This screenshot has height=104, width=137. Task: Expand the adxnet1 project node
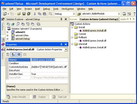(x=8, y=32)
